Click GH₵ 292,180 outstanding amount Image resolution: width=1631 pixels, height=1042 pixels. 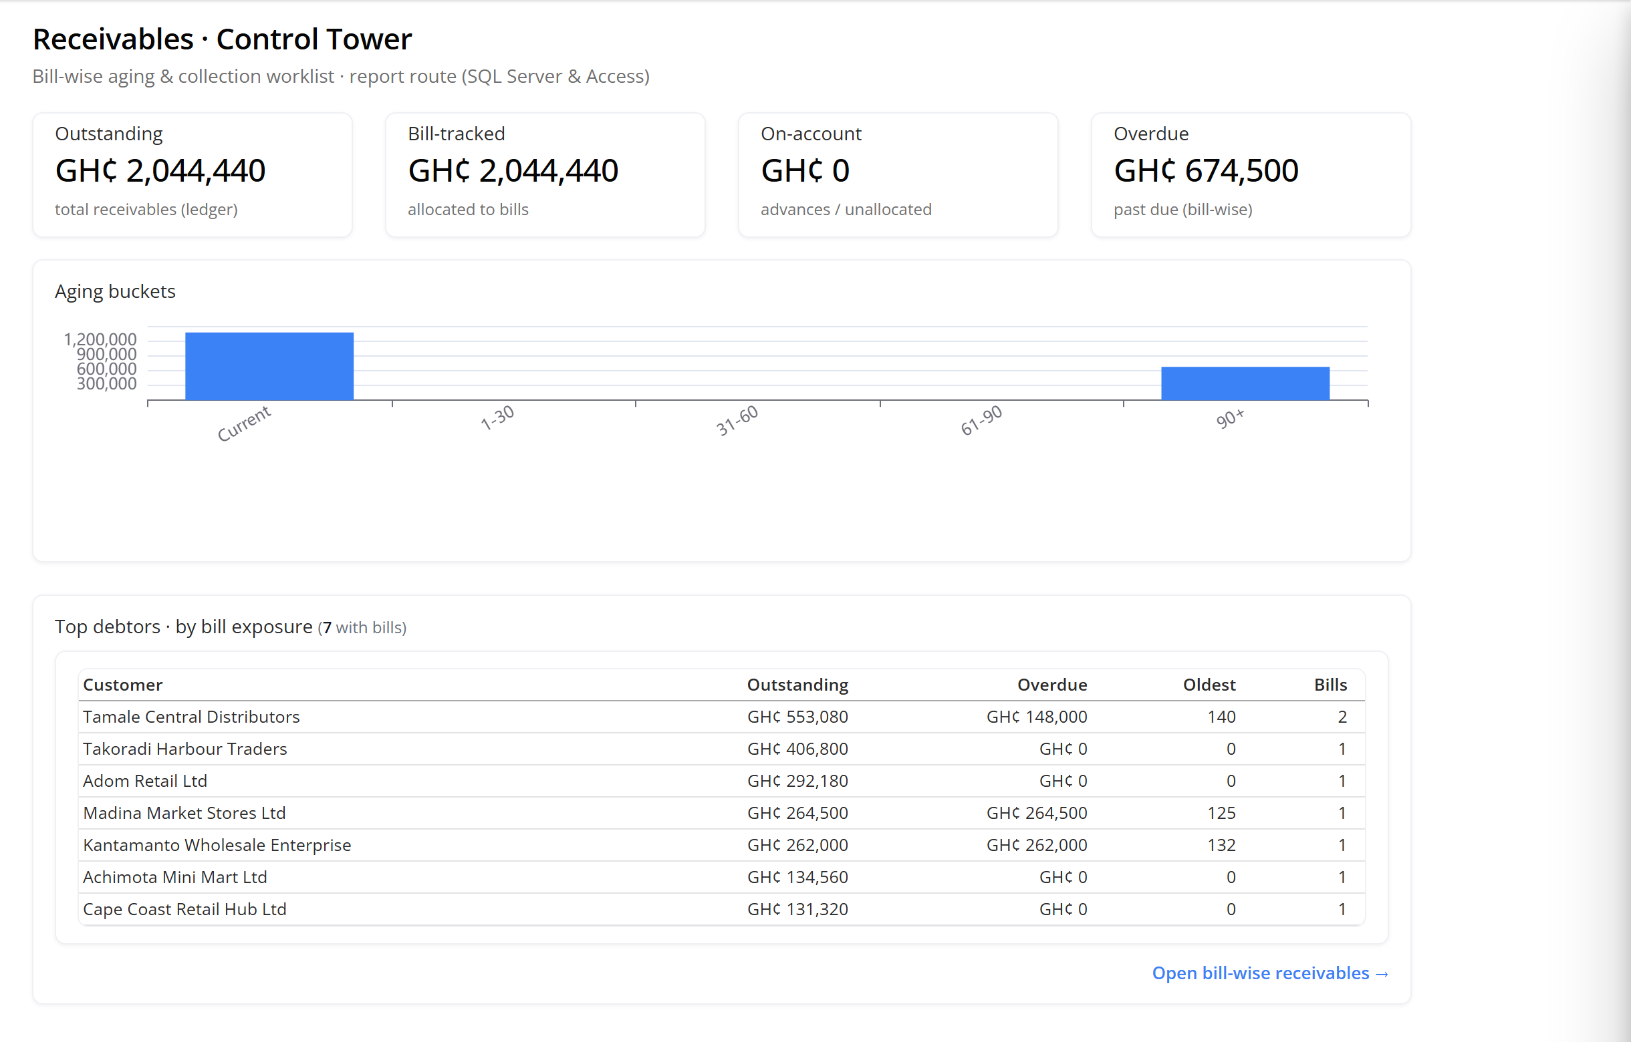pyautogui.click(x=797, y=781)
